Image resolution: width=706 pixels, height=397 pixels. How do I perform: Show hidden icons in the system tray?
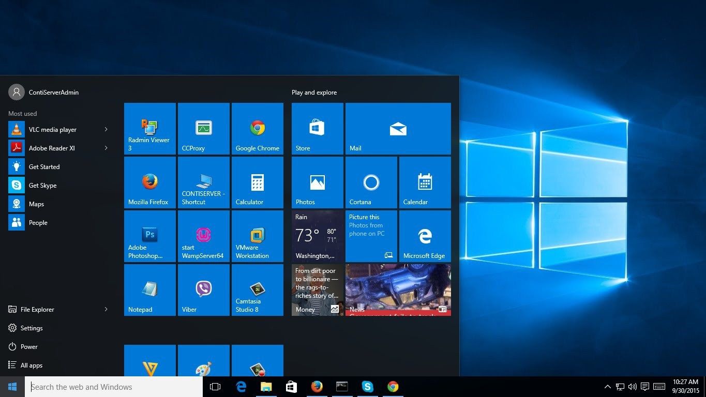coord(607,386)
